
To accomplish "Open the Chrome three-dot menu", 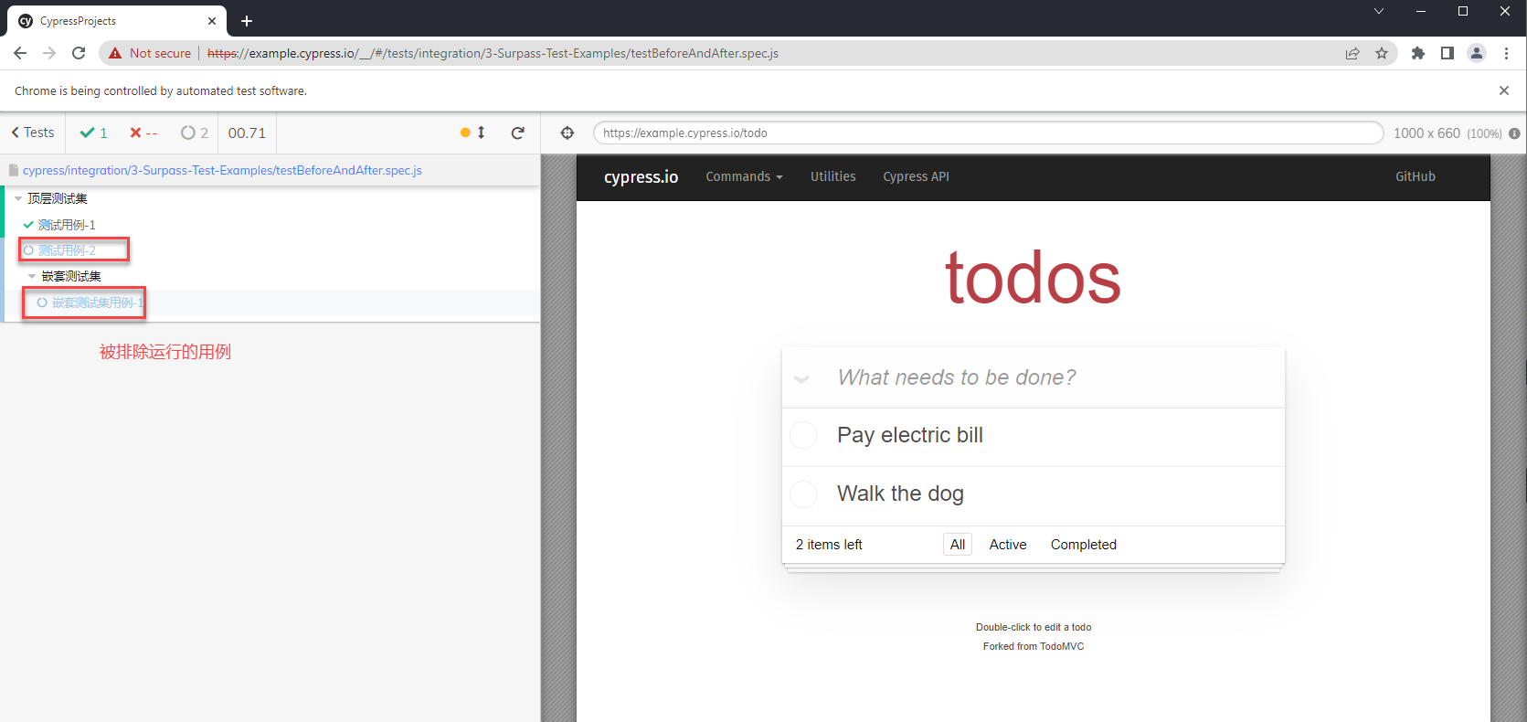I will tap(1506, 53).
